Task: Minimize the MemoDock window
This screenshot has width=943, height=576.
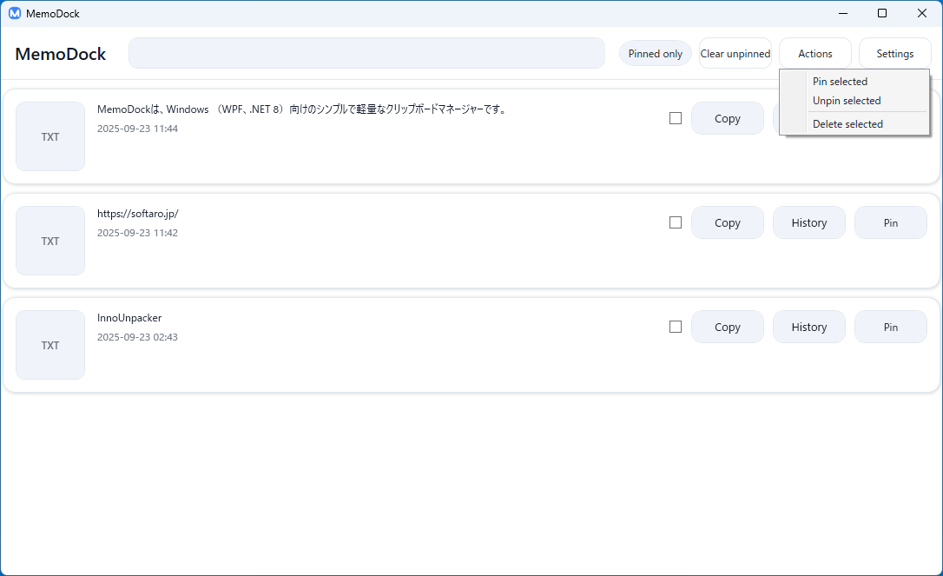Action: tap(843, 13)
